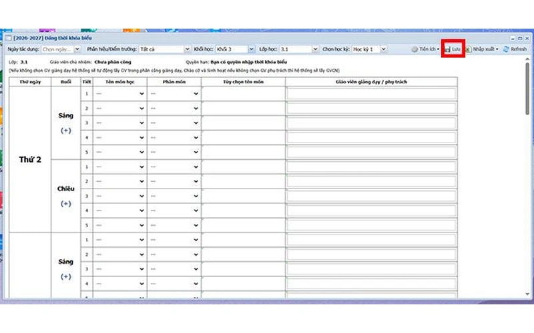Minimize the Đăng thời khóa biểu window
Viewport: 534px width, 333px height.
click(513, 39)
